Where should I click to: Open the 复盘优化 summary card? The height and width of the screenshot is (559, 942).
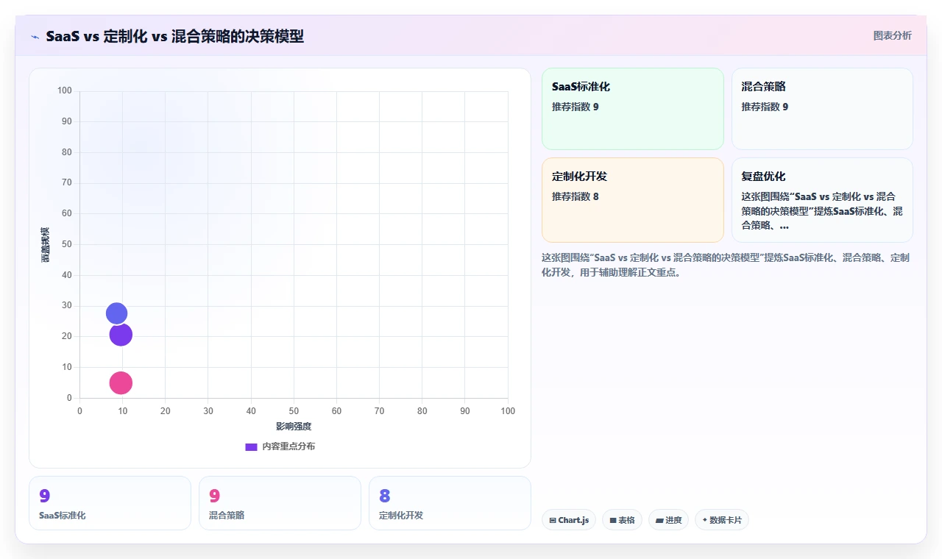coord(822,200)
